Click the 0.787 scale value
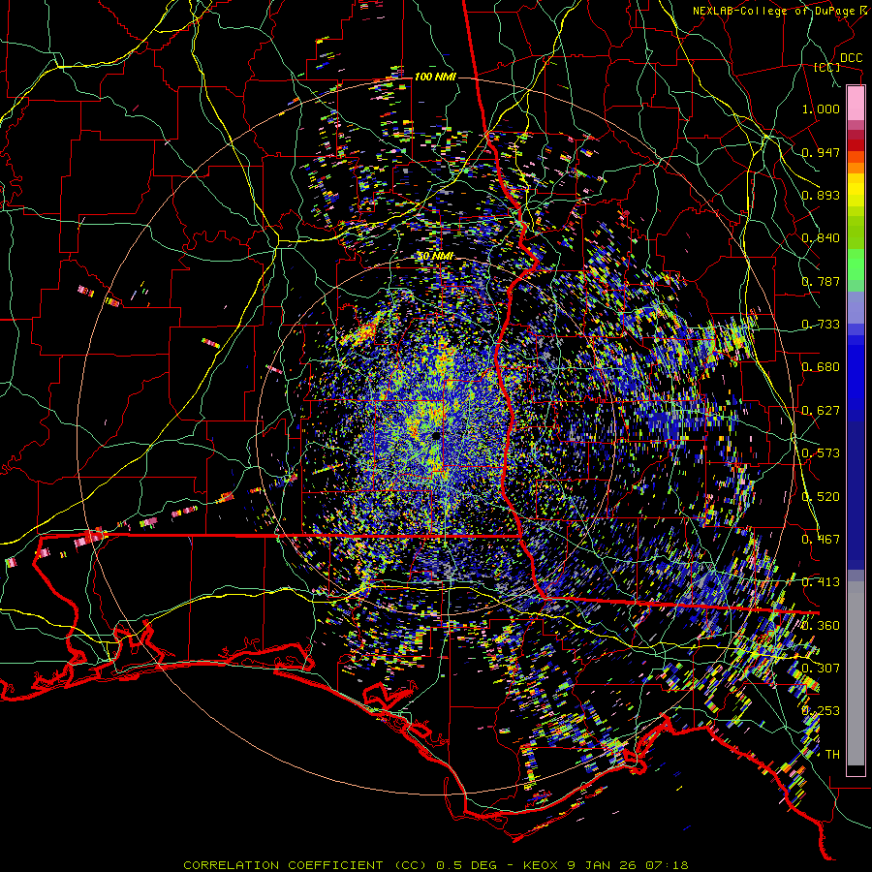 pos(821,281)
